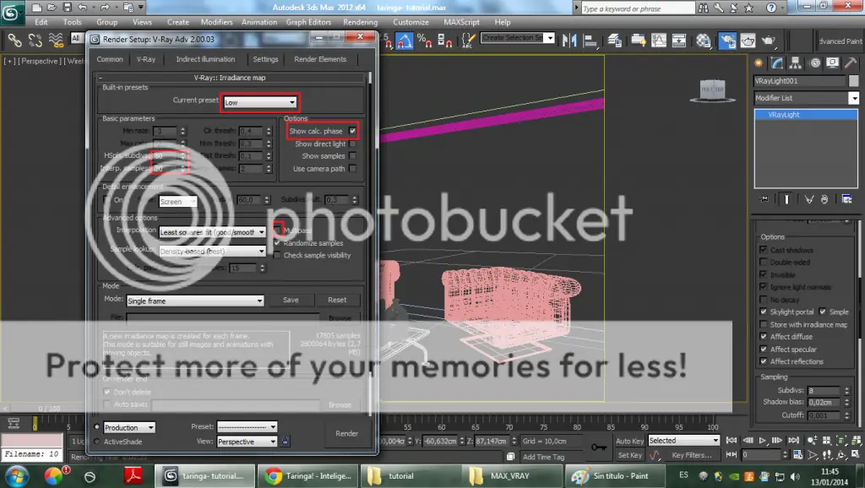Image resolution: width=865 pixels, height=488 pixels.
Task: Click the Curve Editor icon in the toolbar
Action: [x=659, y=39]
